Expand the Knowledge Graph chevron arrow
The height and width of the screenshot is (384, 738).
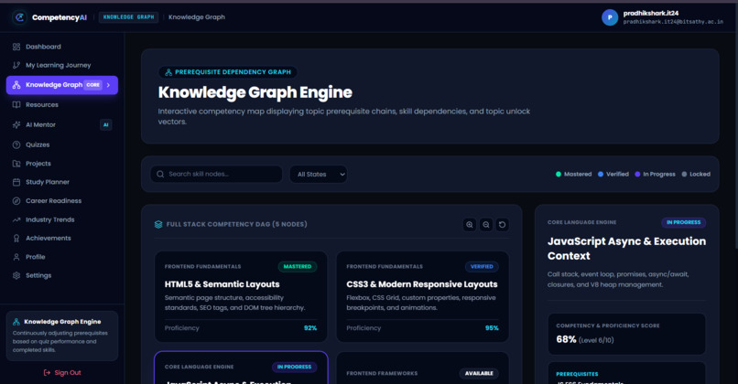108,85
